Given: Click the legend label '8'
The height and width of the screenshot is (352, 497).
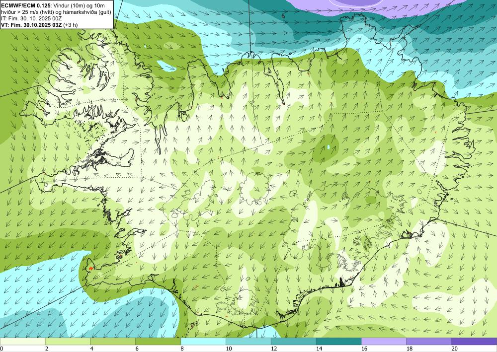Looking at the screenshot, I should pyautogui.click(x=182, y=349).
